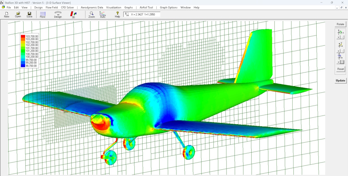The height and width of the screenshot is (176, 348).
Task: Open the Visualization menu
Action: 114,7
